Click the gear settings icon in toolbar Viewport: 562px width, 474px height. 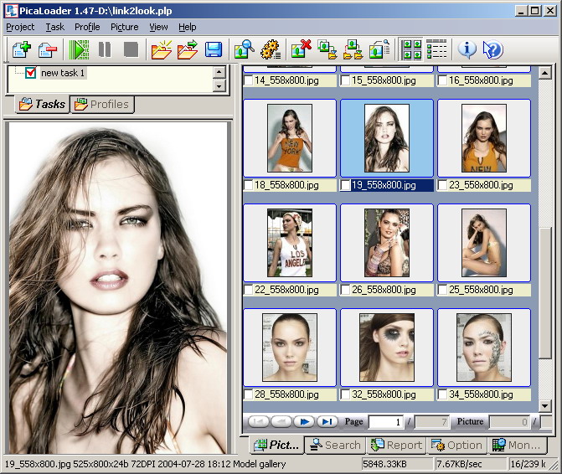click(270, 49)
